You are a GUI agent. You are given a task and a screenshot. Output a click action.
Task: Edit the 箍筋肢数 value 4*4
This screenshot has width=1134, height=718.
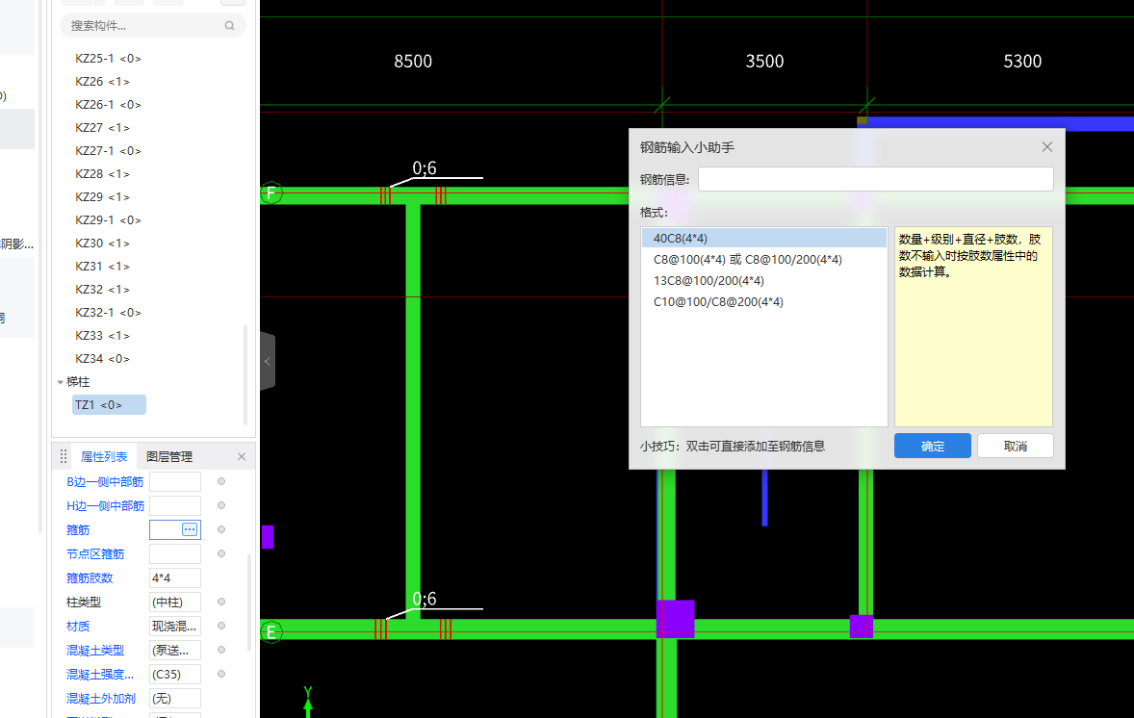pyautogui.click(x=175, y=577)
